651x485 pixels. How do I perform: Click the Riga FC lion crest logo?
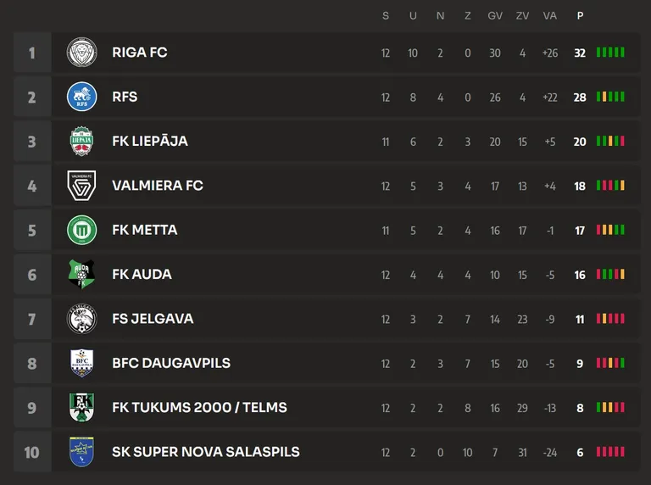[x=81, y=53]
